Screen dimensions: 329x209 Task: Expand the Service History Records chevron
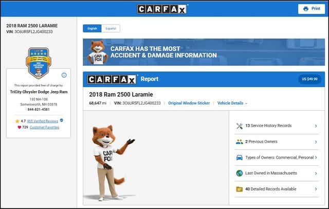pos(316,126)
